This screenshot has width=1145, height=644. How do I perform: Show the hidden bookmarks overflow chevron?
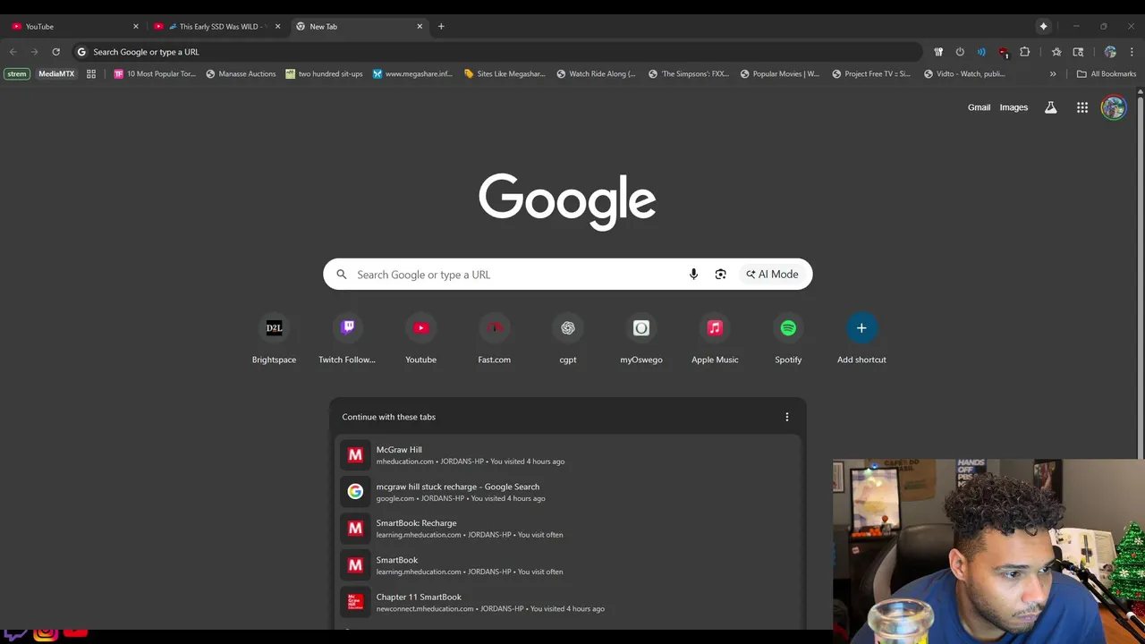coord(1053,74)
